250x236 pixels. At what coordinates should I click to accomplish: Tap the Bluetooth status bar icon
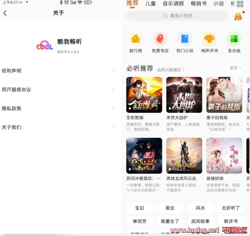61,2
